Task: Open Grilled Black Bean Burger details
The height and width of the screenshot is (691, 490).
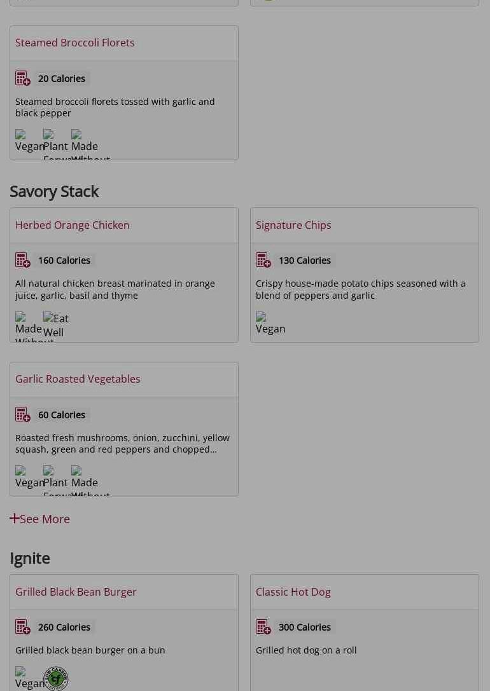Action: coord(76,592)
